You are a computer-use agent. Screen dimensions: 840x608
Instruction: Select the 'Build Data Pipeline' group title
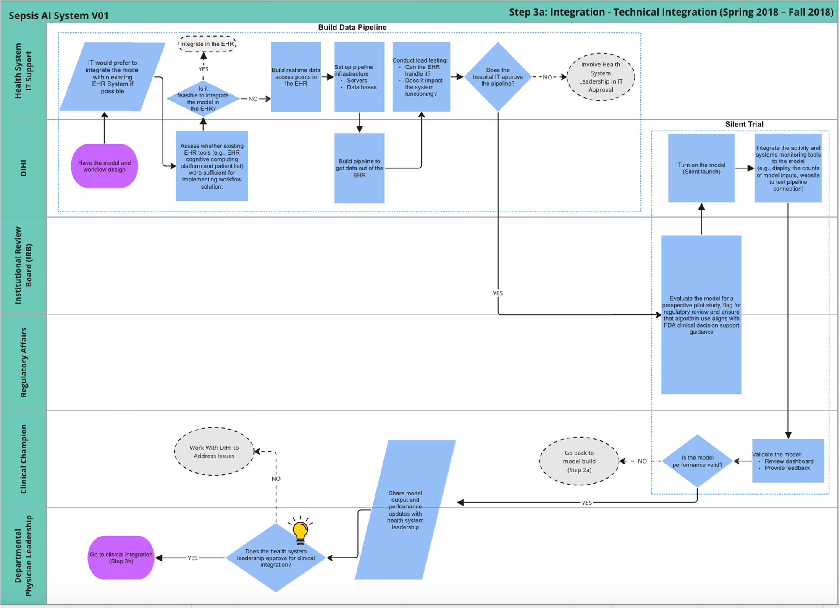pyautogui.click(x=352, y=27)
